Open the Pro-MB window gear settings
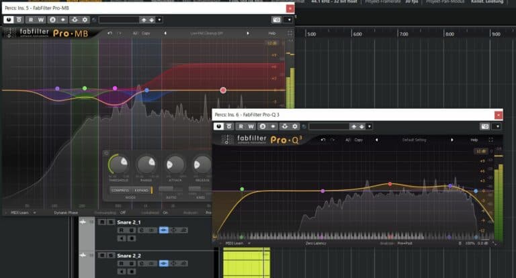Viewport: 516px width, 278px height. pos(85,19)
